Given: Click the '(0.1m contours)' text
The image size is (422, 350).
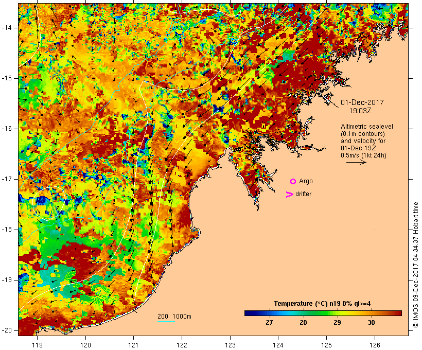Looking at the screenshot, I should (362, 134).
